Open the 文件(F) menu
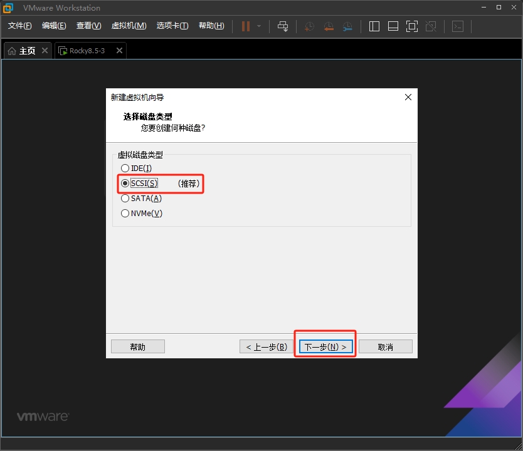 pyautogui.click(x=19, y=26)
